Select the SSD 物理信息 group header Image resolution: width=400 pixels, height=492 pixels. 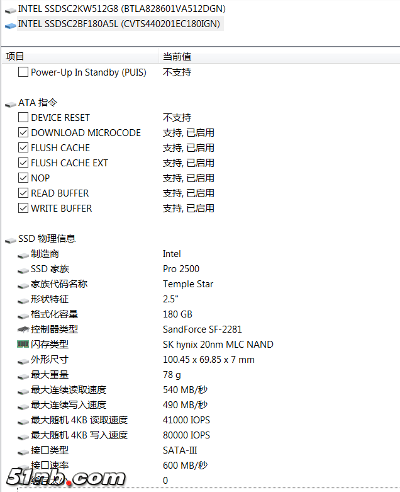(47, 239)
